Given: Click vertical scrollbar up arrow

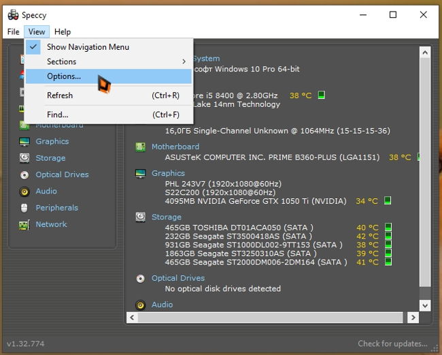Looking at the screenshot, I should [x=425, y=52].
